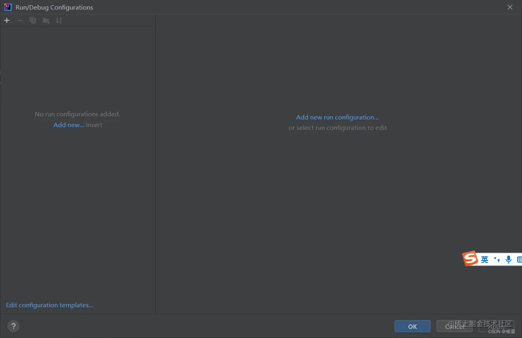Click the IntelliJ icon in title bar

click(8, 7)
